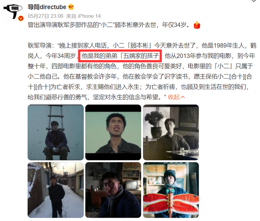Open the post options arrow at top right

pos(253,1)
